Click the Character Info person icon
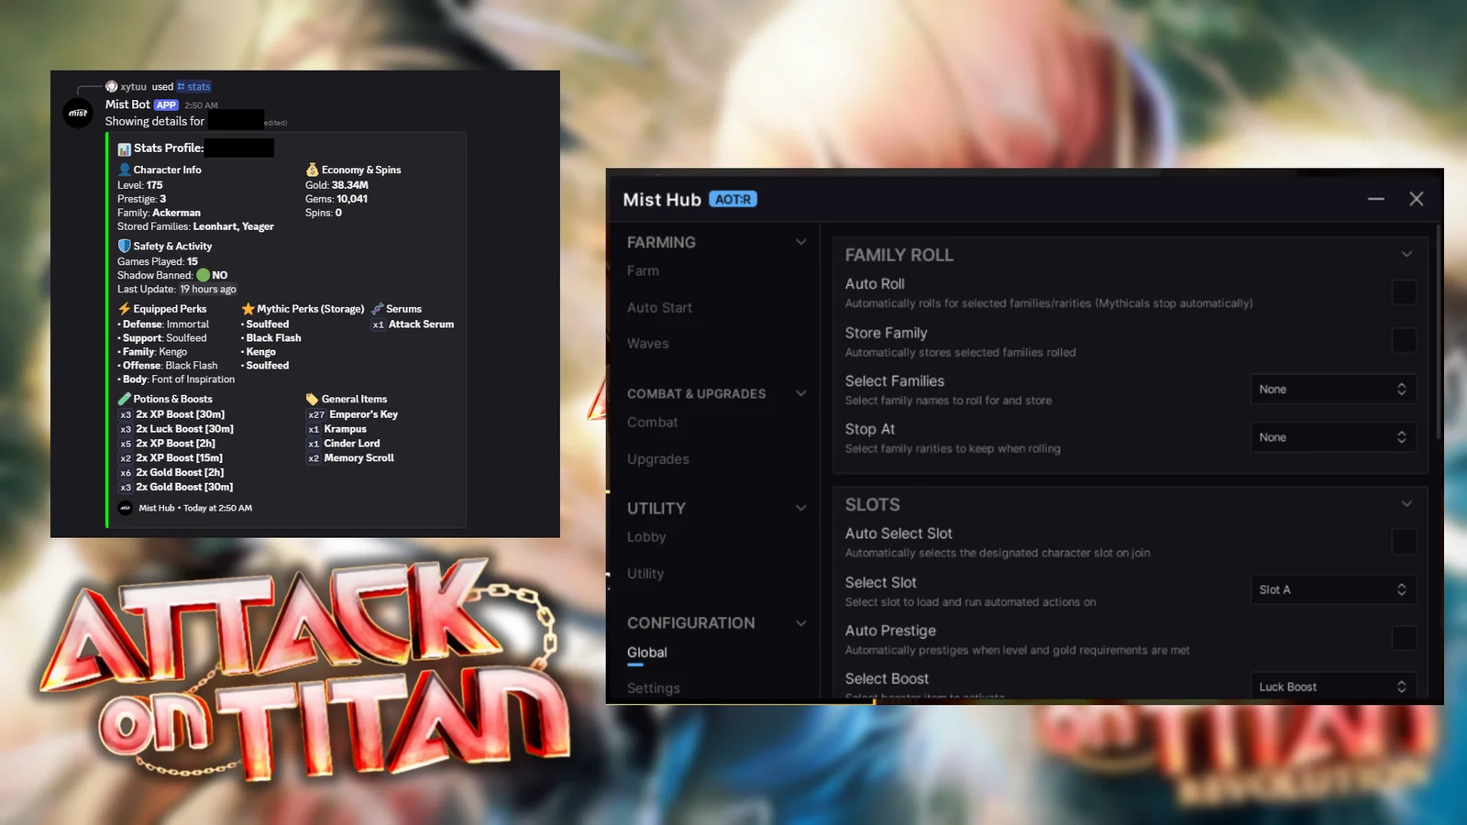The image size is (1467, 825). tap(124, 170)
